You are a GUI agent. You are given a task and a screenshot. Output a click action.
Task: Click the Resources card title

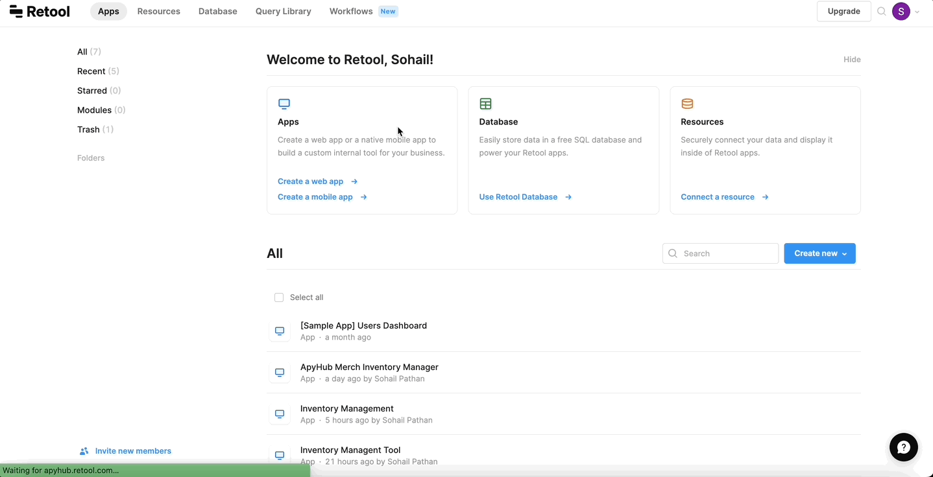[702, 122]
